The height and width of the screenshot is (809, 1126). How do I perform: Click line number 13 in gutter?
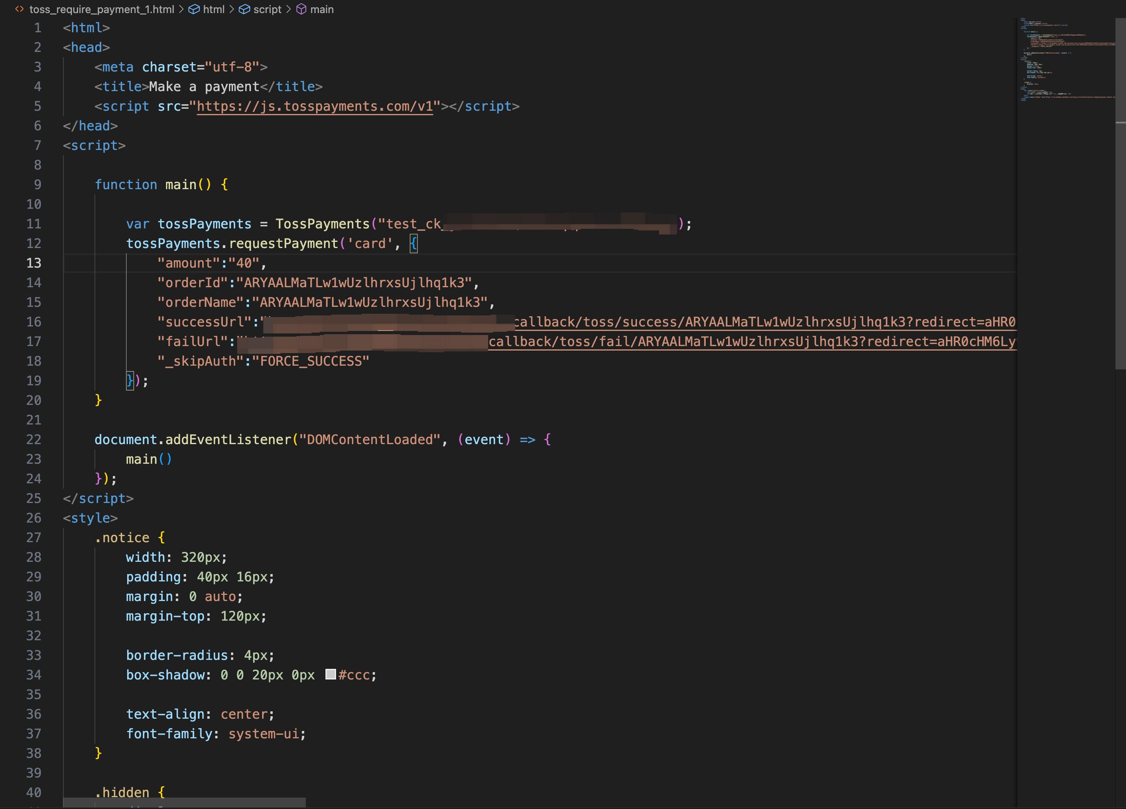pyautogui.click(x=34, y=263)
